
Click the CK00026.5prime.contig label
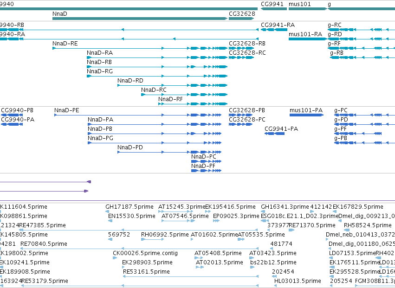tap(145, 253)
